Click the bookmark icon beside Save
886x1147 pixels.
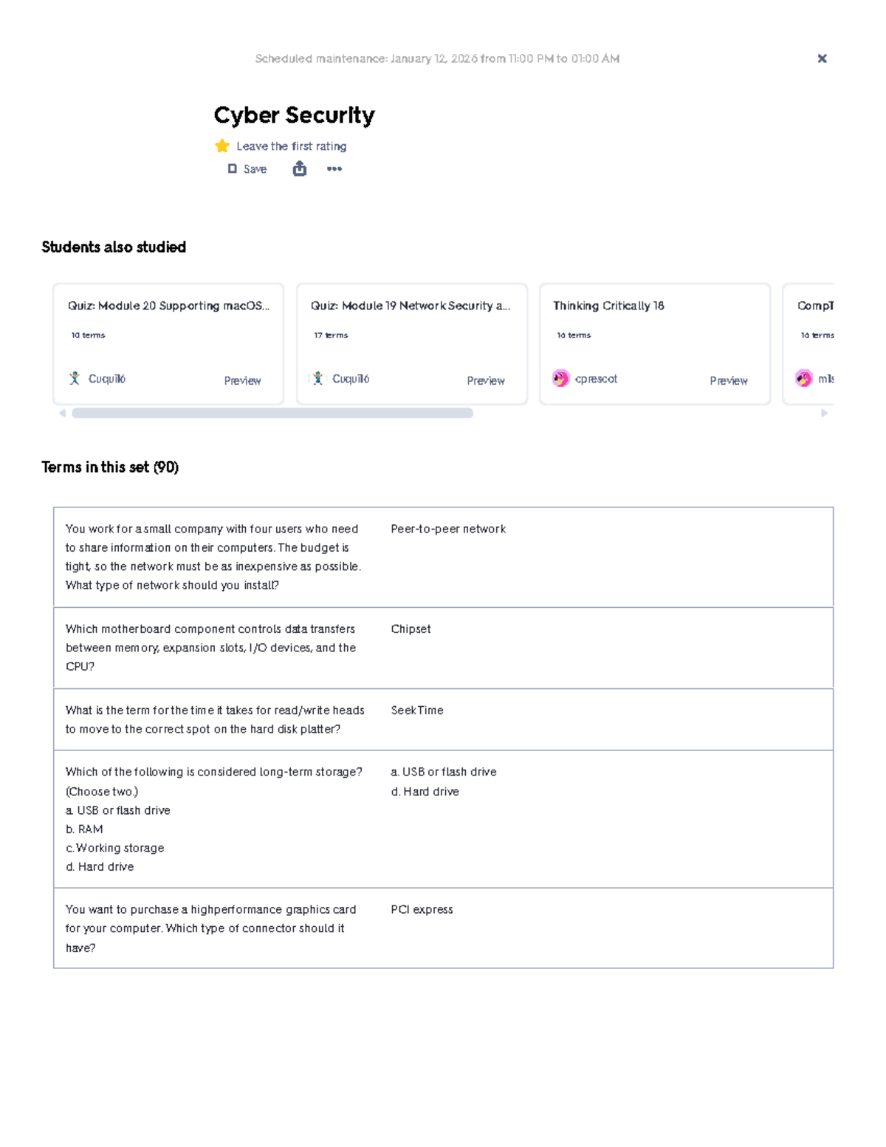[232, 169]
